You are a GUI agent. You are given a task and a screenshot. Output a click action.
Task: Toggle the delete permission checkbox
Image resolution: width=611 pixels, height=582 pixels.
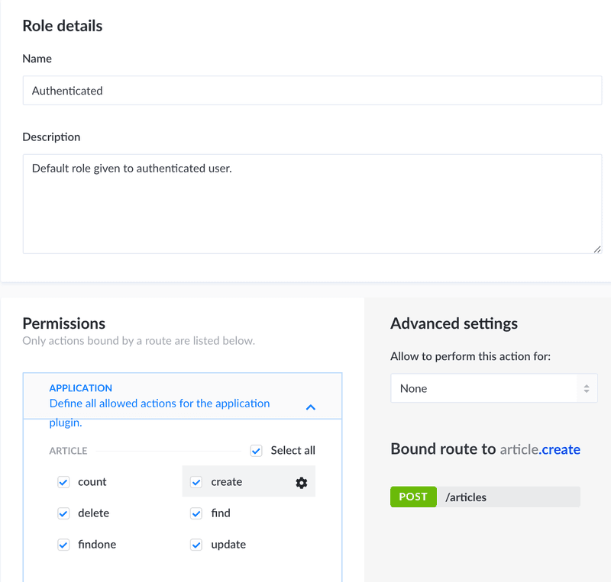point(63,513)
